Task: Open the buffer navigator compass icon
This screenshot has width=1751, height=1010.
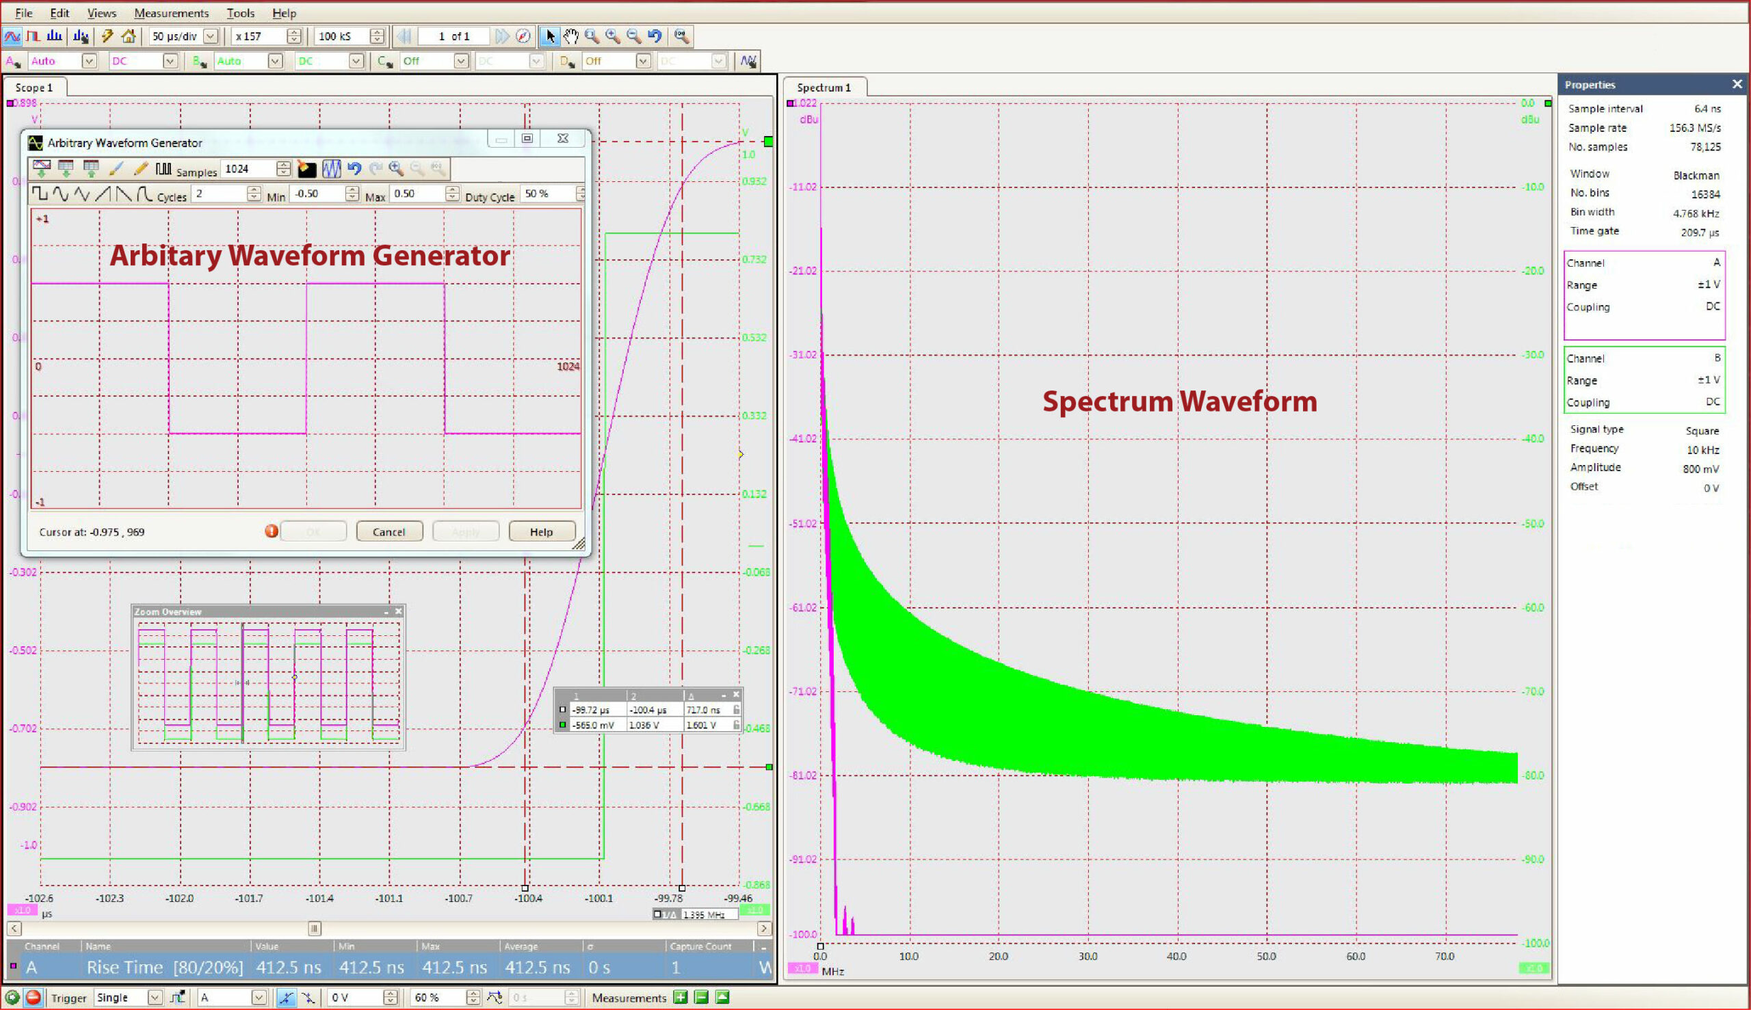Action: tap(524, 36)
